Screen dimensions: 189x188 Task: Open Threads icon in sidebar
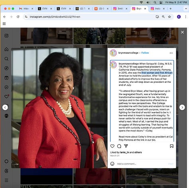(6, 171)
